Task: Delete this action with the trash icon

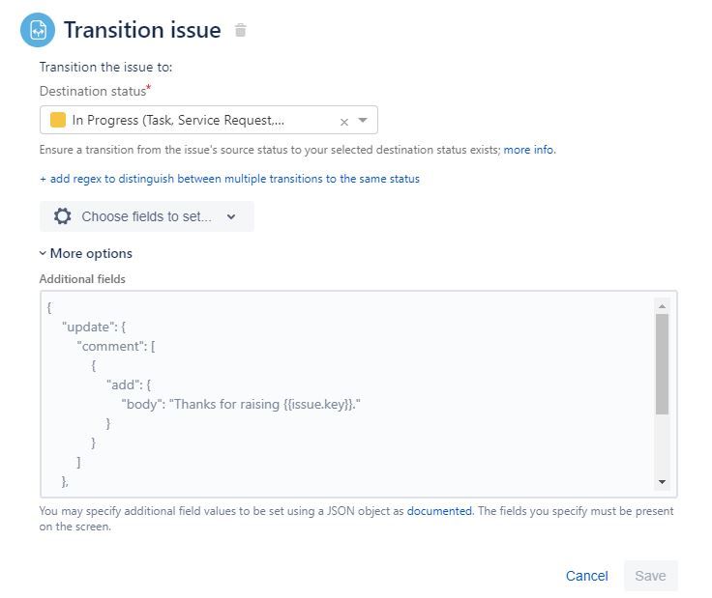Action: click(240, 30)
